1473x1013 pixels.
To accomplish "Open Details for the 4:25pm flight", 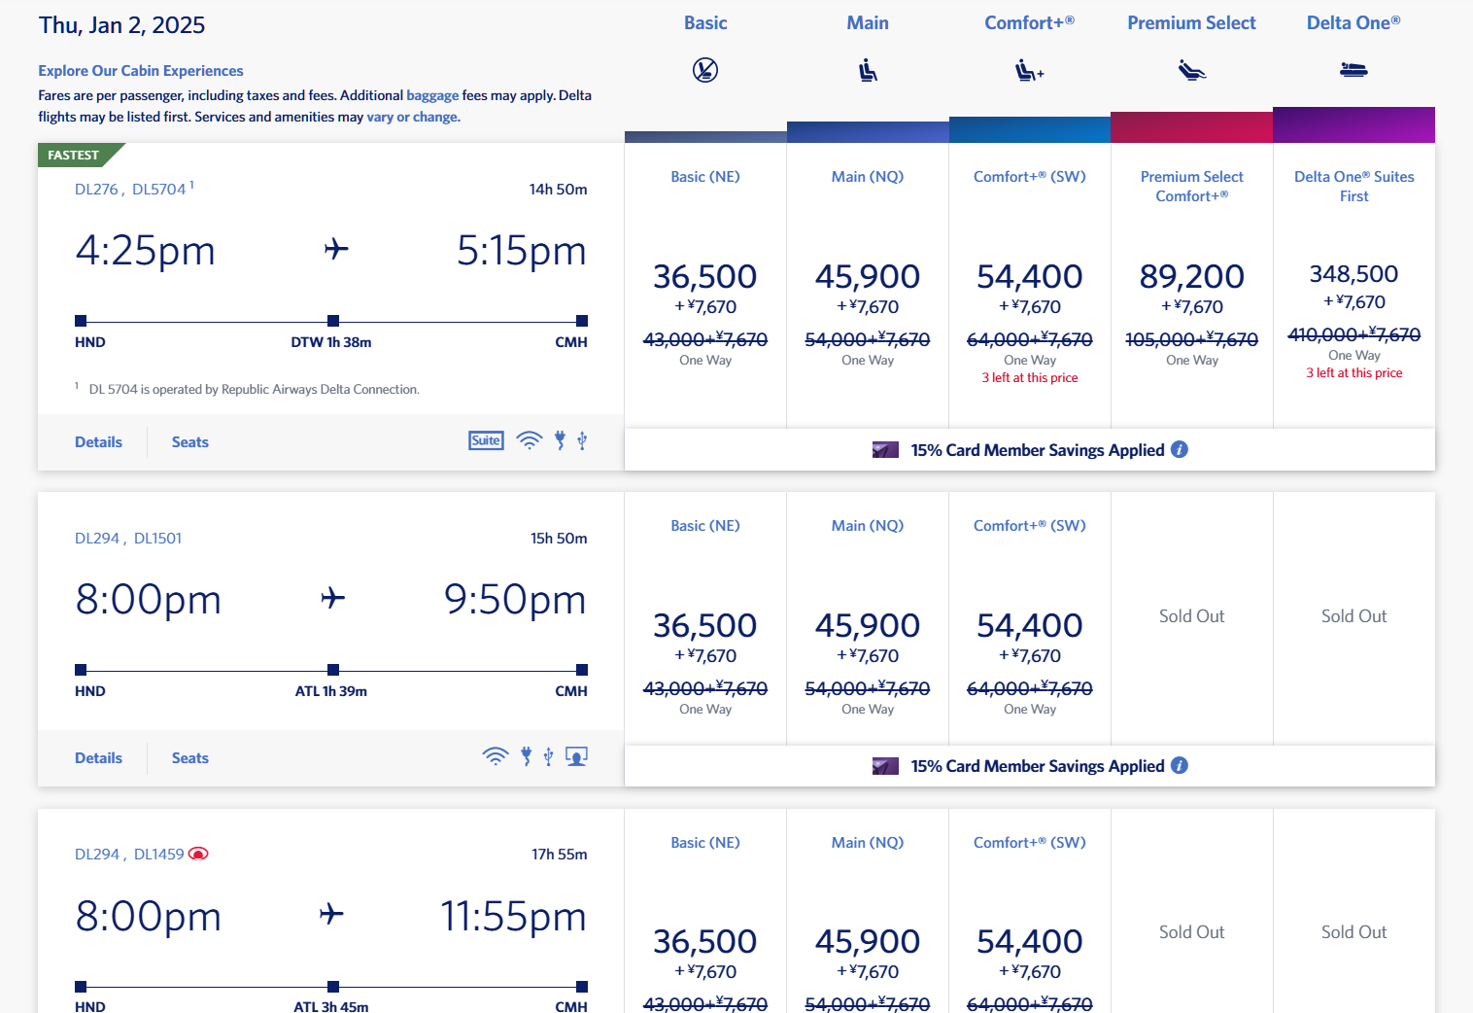I will (x=98, y=442).
